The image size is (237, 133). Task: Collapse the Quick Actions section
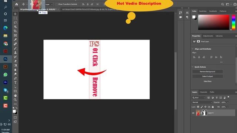coord(193,67)
